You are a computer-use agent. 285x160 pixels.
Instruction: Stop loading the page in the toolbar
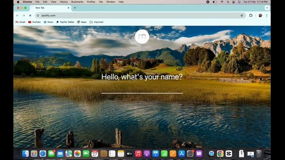pyautogui.click(x=30, y=16)
